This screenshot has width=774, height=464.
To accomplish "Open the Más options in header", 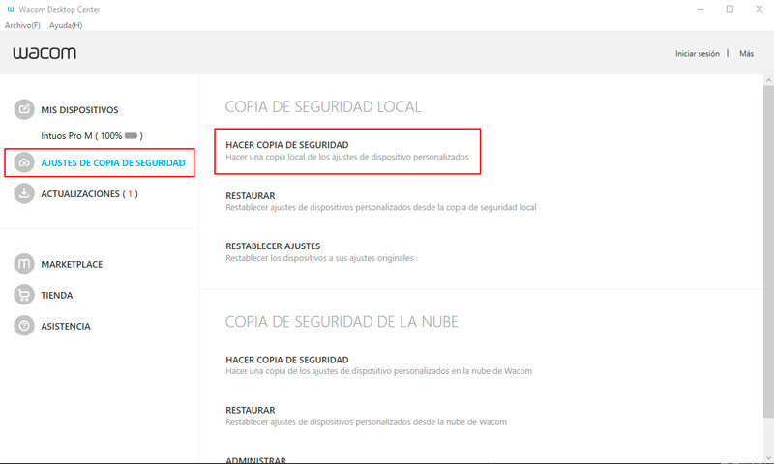I will point(746,54).
